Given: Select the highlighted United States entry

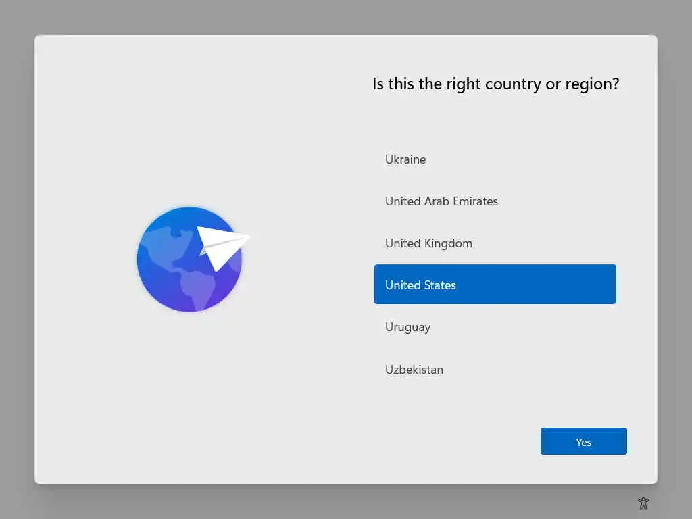Looking at the screenshot, I should [x=495, y=285].
